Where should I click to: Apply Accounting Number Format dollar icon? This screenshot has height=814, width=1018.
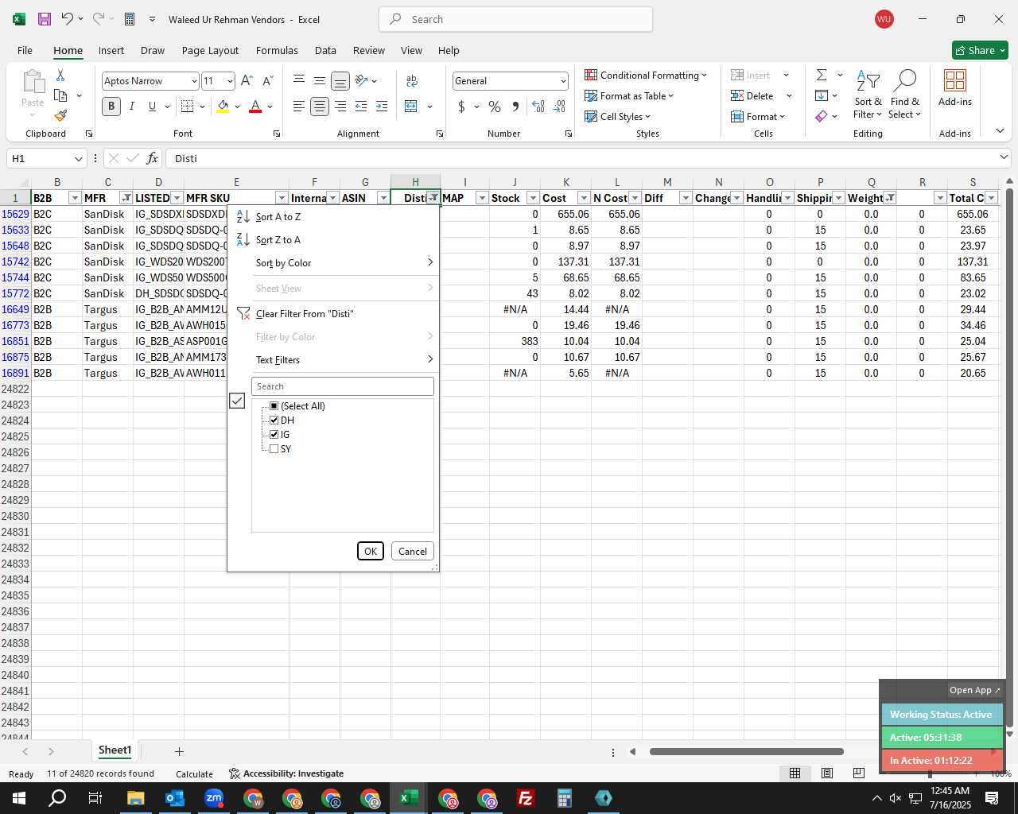[461, 107]
